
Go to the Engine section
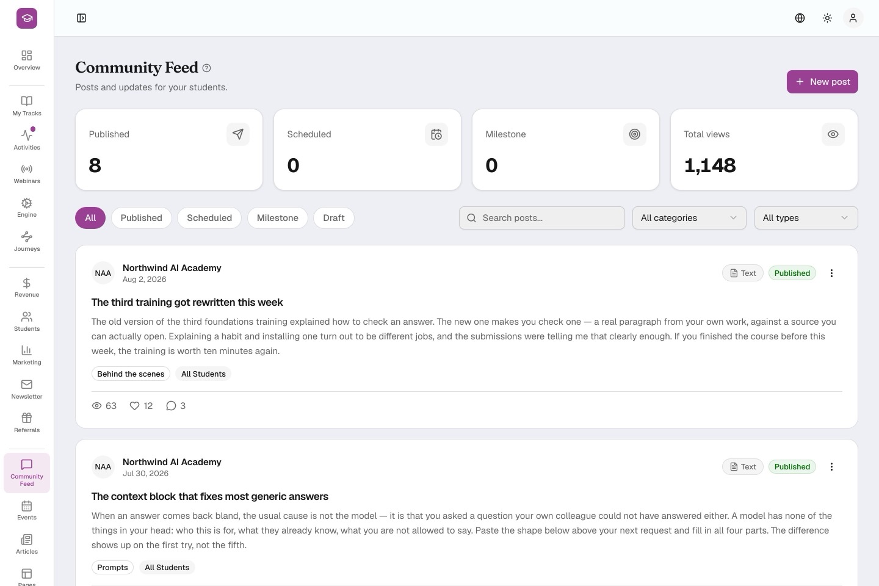[x=27, y=208]
